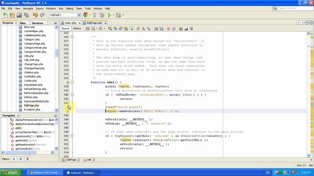Collapse the if block fold at line 340
Image resolution: width=314 pixels, height=176 pixels.
[x=72, y=94]
